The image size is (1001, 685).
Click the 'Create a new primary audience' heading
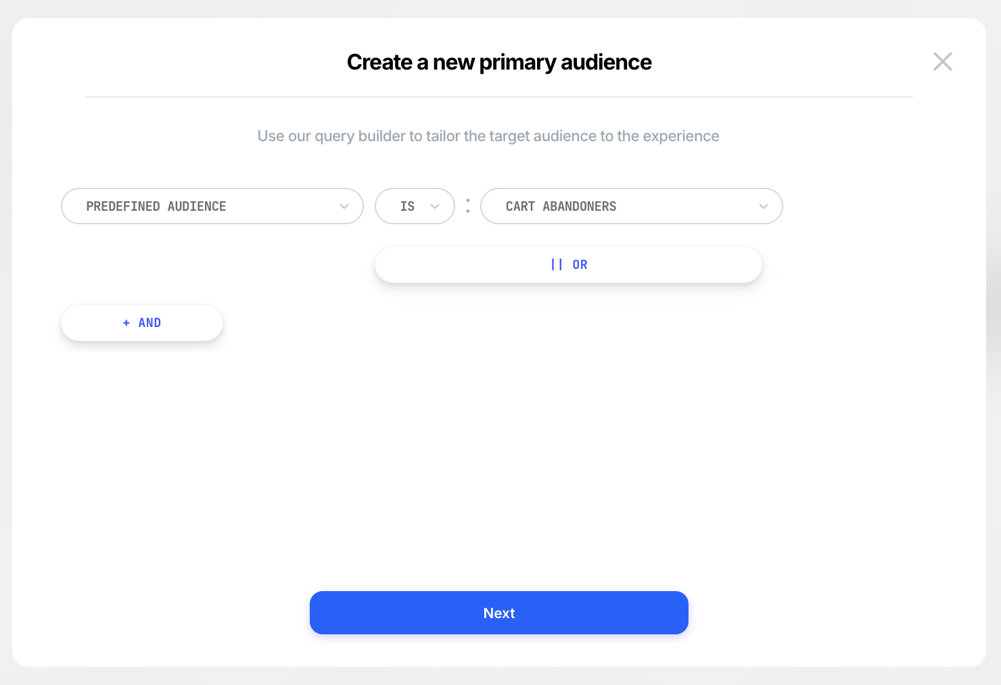pyautogui.click(x=499, y=62)
